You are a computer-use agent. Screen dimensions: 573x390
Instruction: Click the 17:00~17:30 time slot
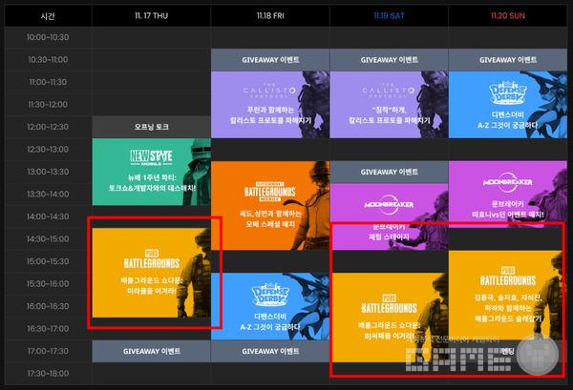pos(48,351)
